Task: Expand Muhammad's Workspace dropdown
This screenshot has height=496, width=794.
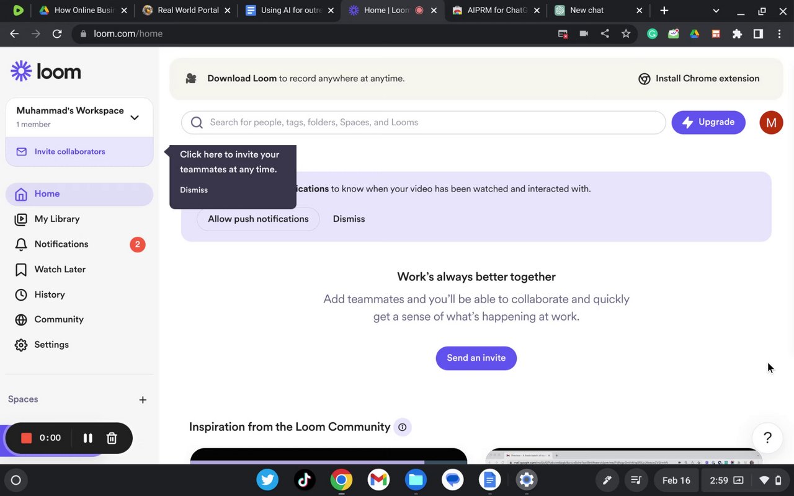Action: click(134, 117)
